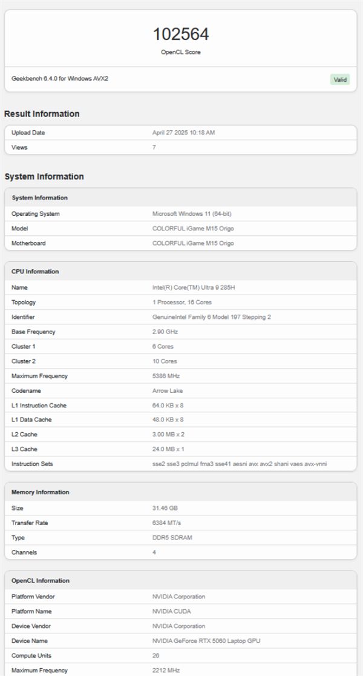Click the CPU Information table header
Viewport: 363px width, 676px height.
point(181,271)
